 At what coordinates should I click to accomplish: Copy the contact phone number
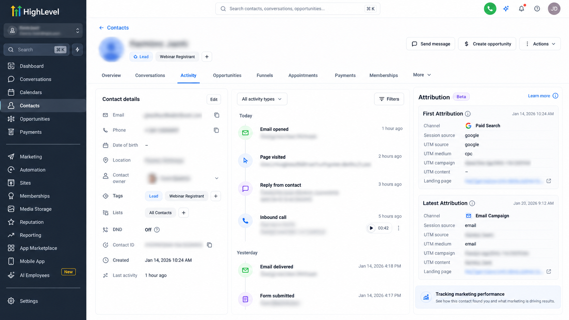click(216, 130)
